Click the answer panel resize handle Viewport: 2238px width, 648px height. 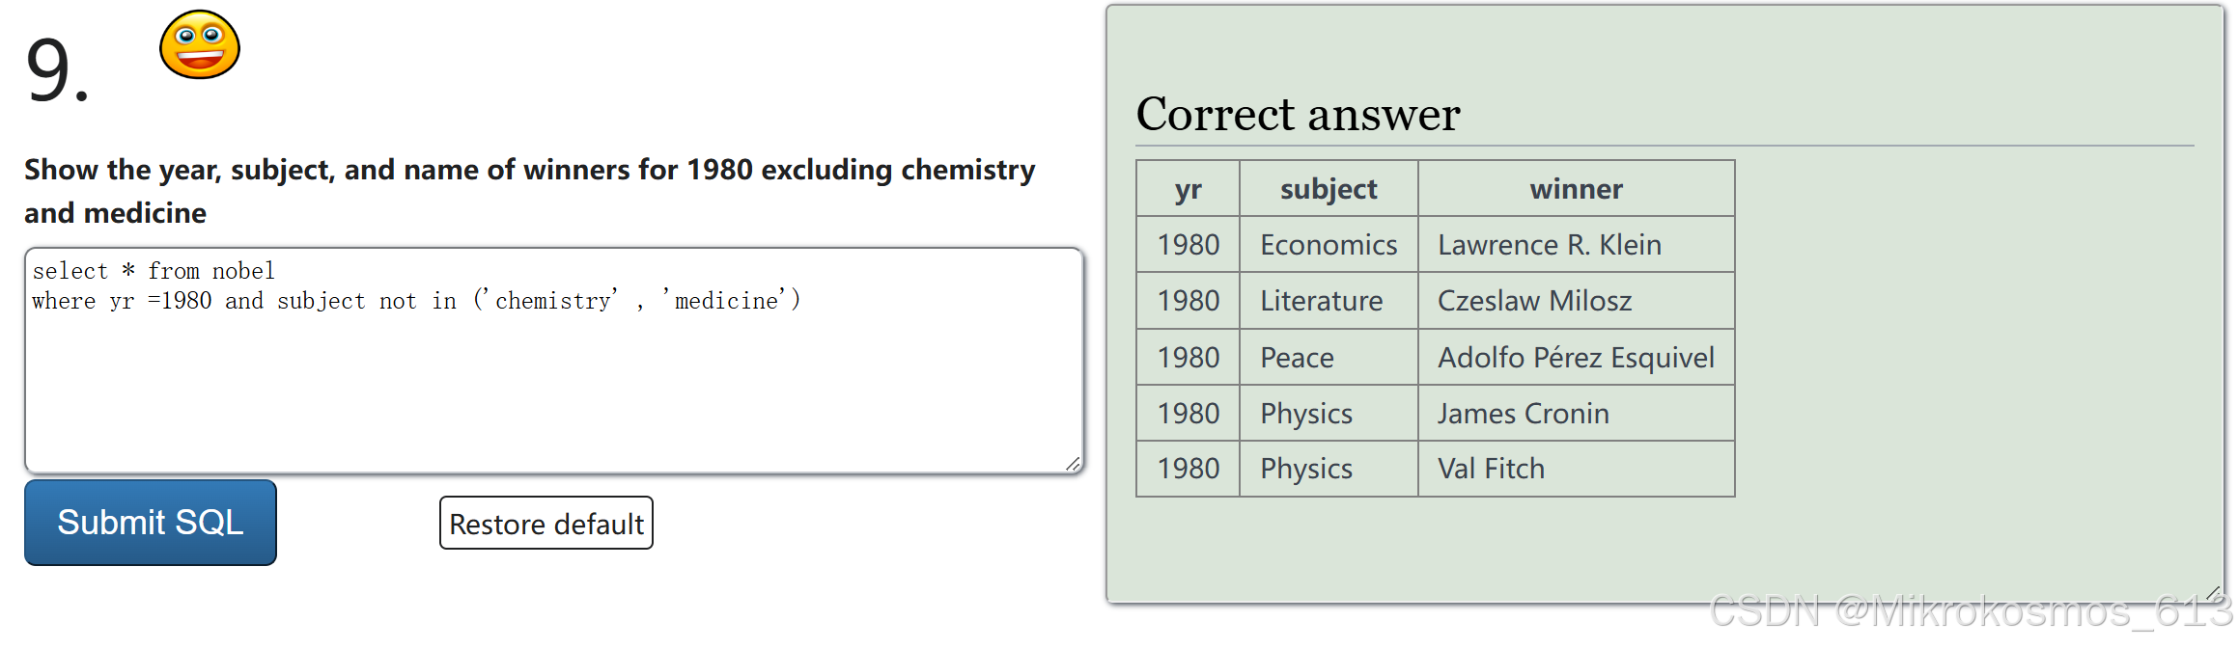(x=2213, y=592)
